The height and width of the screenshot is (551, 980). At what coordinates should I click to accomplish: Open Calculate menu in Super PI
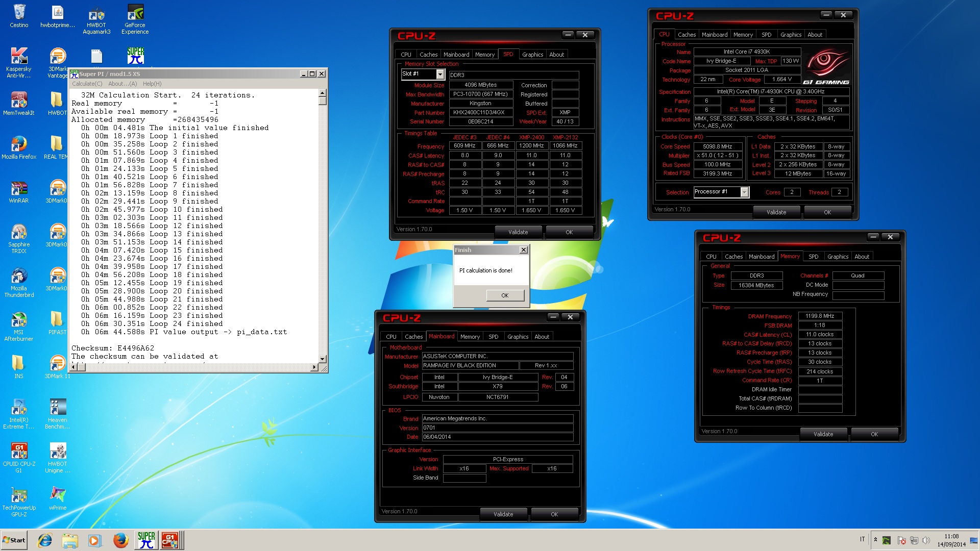tap(87, 84)
